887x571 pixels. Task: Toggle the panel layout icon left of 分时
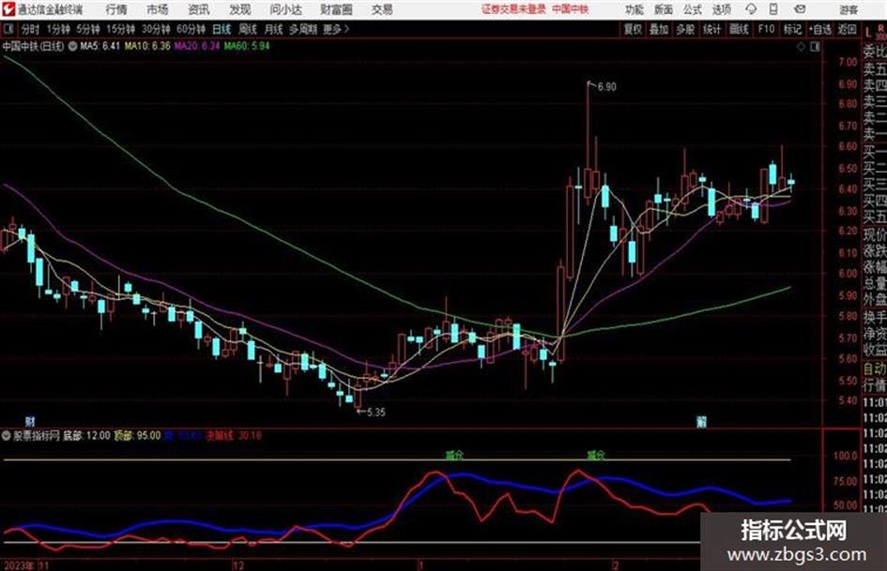(8, 29)
